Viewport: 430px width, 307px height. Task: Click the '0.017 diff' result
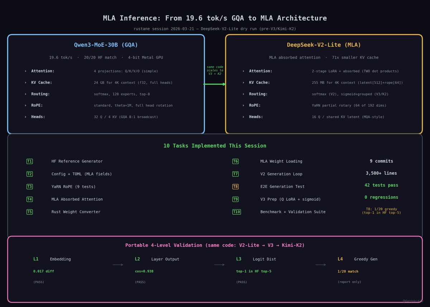[x=44, y=271]
